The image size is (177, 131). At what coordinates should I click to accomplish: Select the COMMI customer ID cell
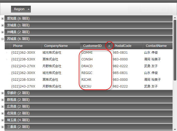87,53
